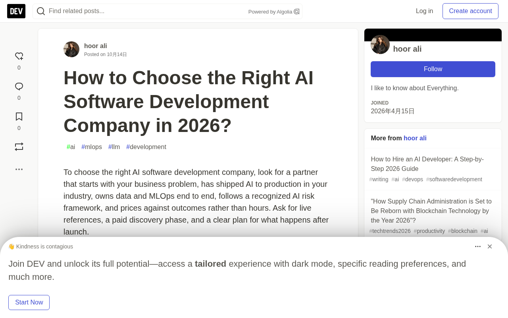This screenshot has height=318, width=508.
Task: Click the search magnifier icon
Action: pos(41,11)
